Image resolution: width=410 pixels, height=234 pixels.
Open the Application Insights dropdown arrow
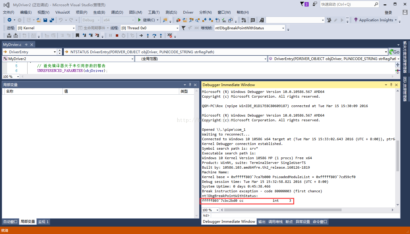(395, 20)
